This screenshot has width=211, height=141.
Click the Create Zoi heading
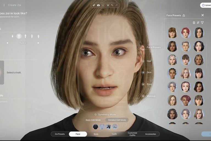pos(15,5)
